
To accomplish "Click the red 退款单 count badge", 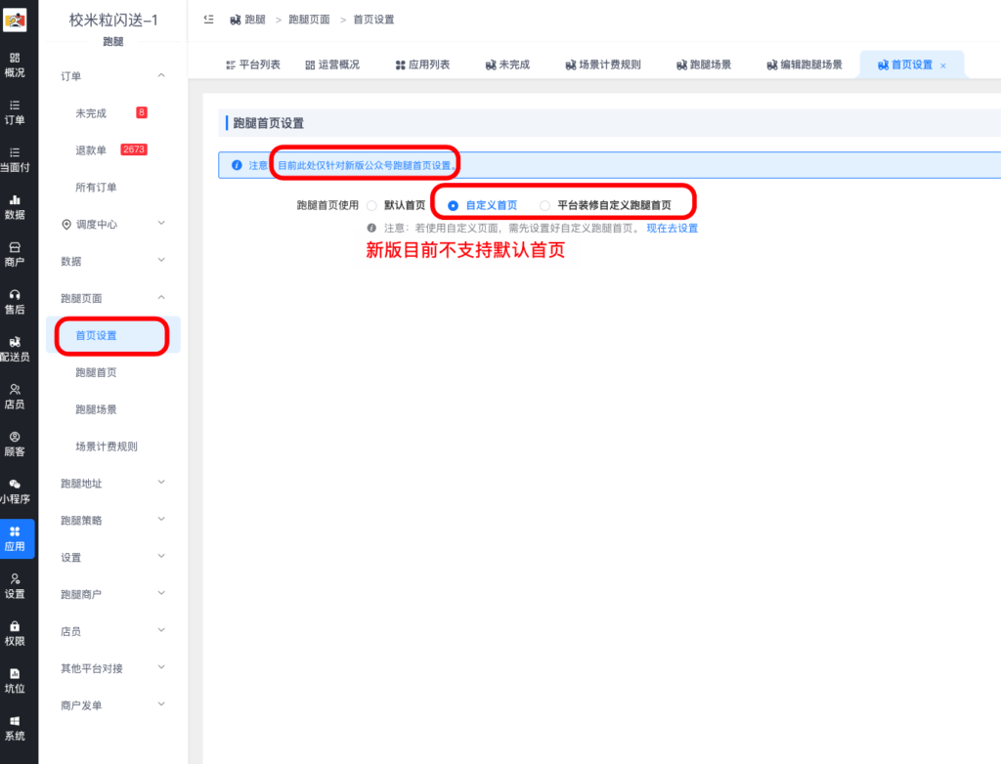I will coord(134,149).
